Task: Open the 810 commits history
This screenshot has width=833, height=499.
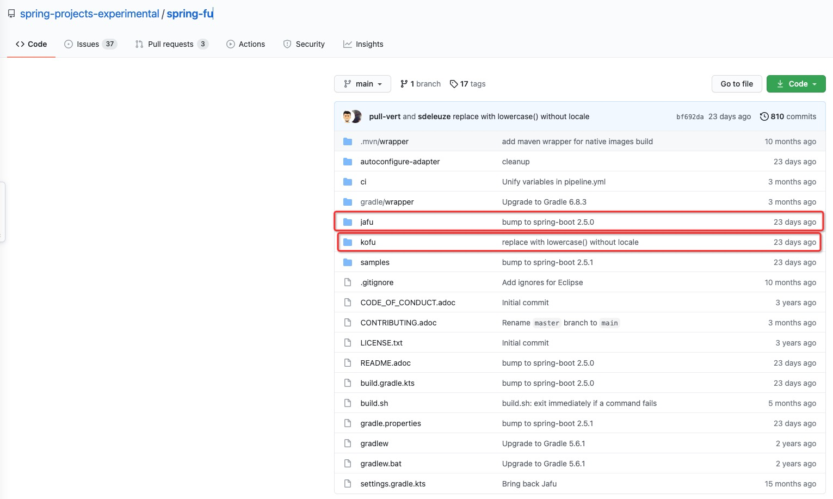Action: coord(788,116)
